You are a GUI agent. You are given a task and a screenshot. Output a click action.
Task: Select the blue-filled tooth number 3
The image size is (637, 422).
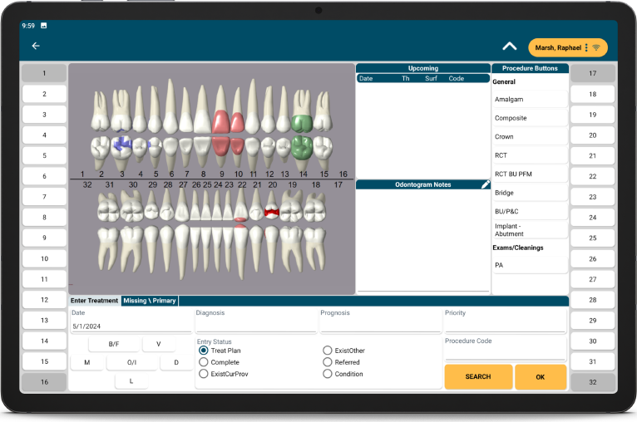coord(122,145)
